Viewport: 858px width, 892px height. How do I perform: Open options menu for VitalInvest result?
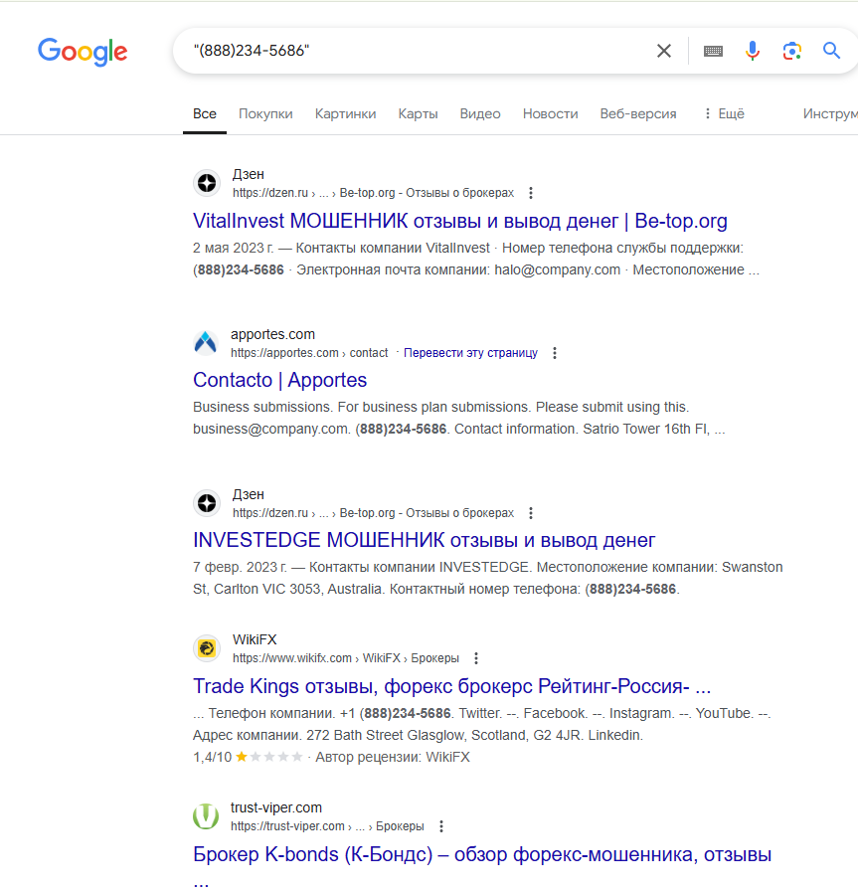[531, 193]
